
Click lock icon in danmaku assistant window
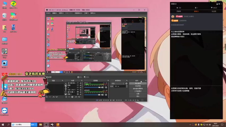217,4
